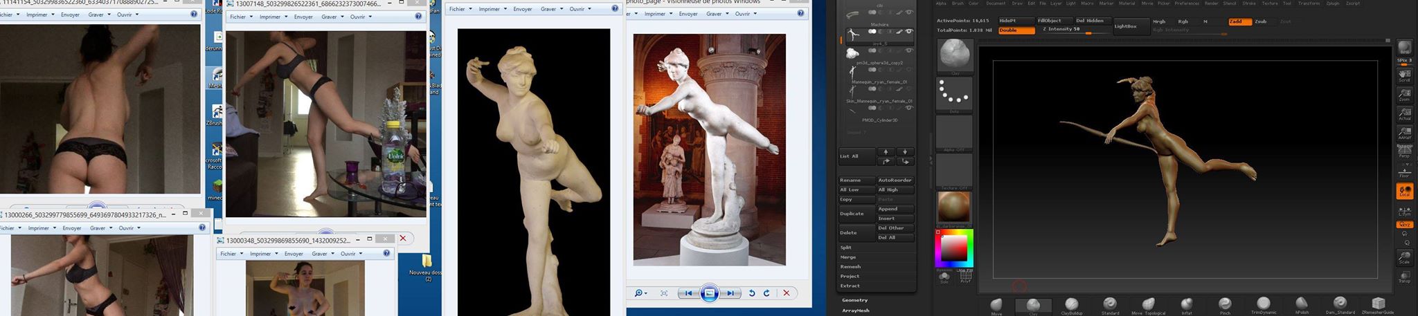Select the Move brush in ZBrush
Screen dimensions: 1418x316
tap(996, 306)
